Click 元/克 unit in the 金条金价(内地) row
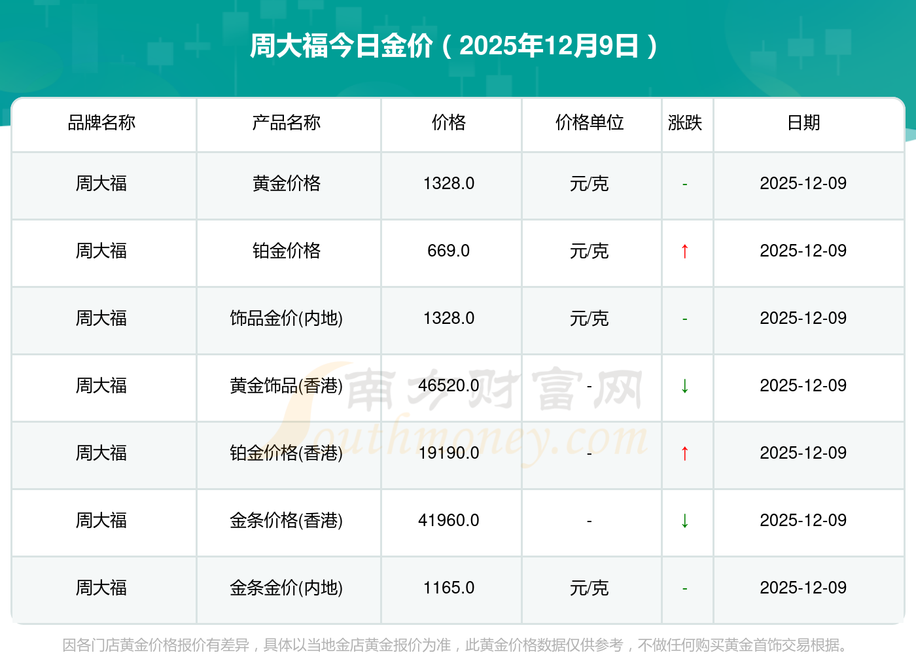 coord(590,588)
